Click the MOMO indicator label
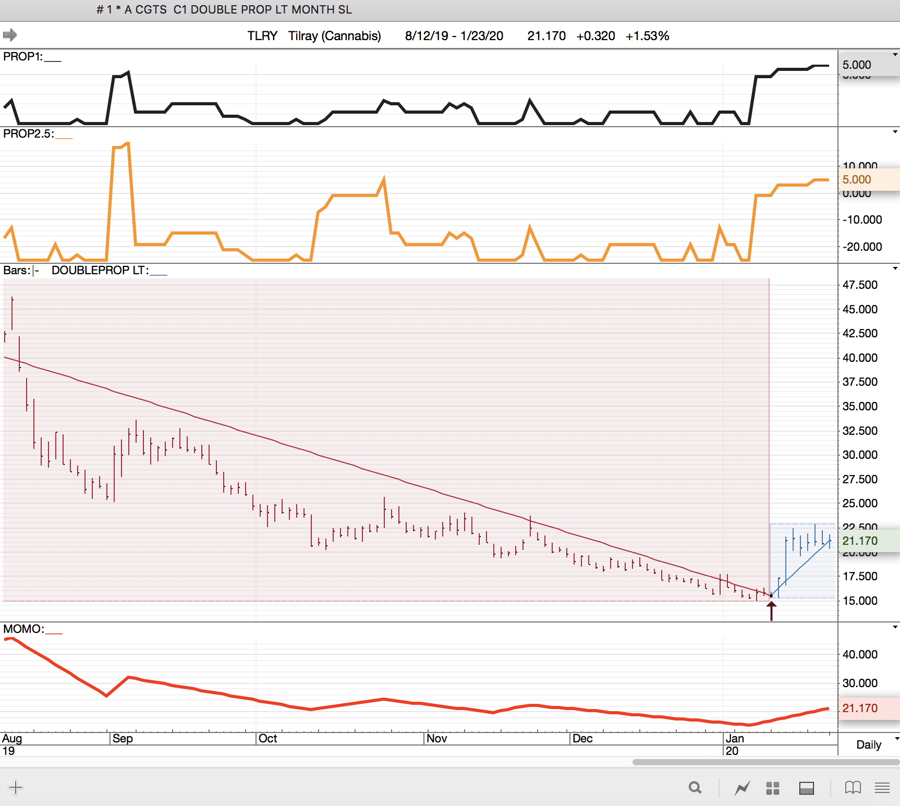 [x=23, y=629]
